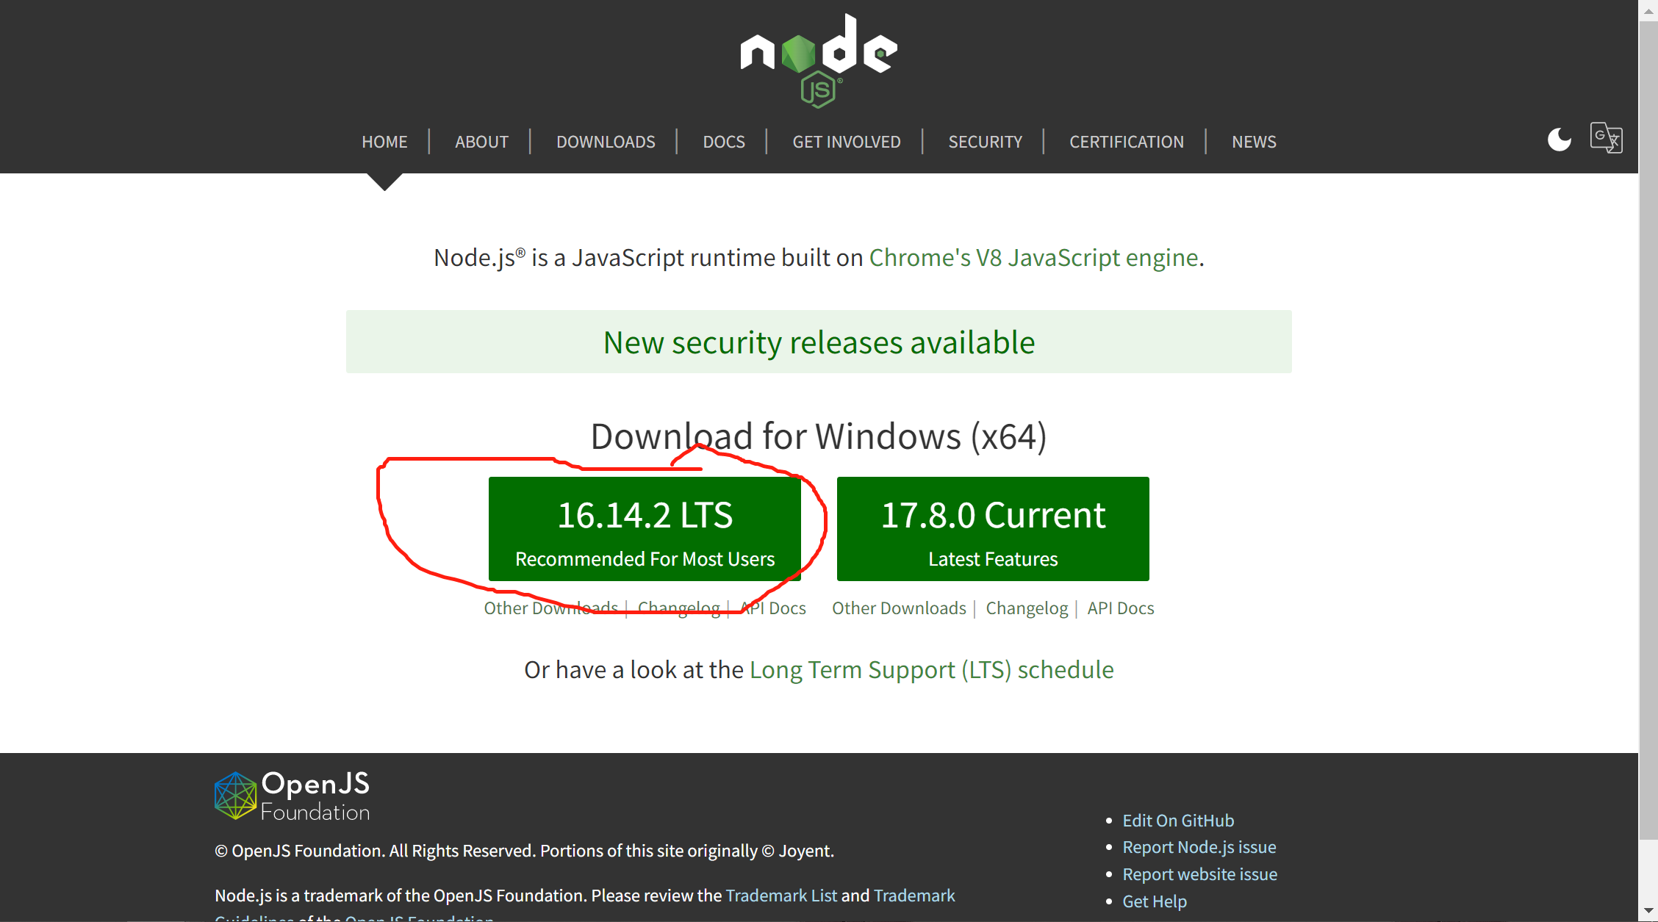Select the HOME navigation menu item
This screenshot has height=922, width=1658.
point(384,141)
